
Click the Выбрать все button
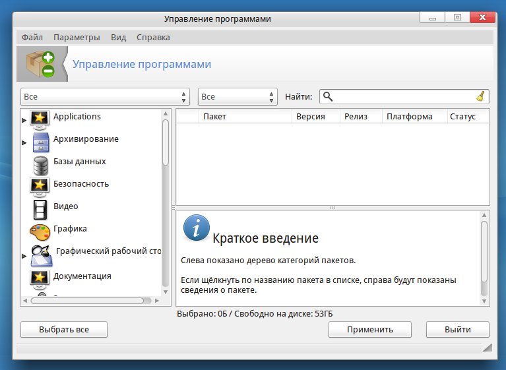pyautogui.click(x=64, y=329)
